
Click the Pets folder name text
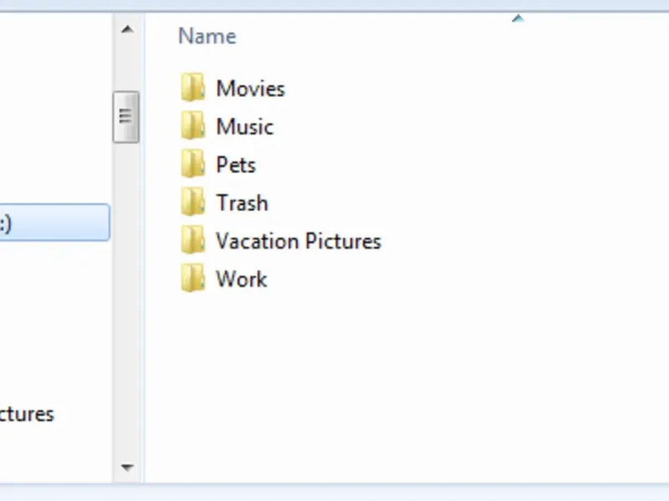click(x=236, y=164)
